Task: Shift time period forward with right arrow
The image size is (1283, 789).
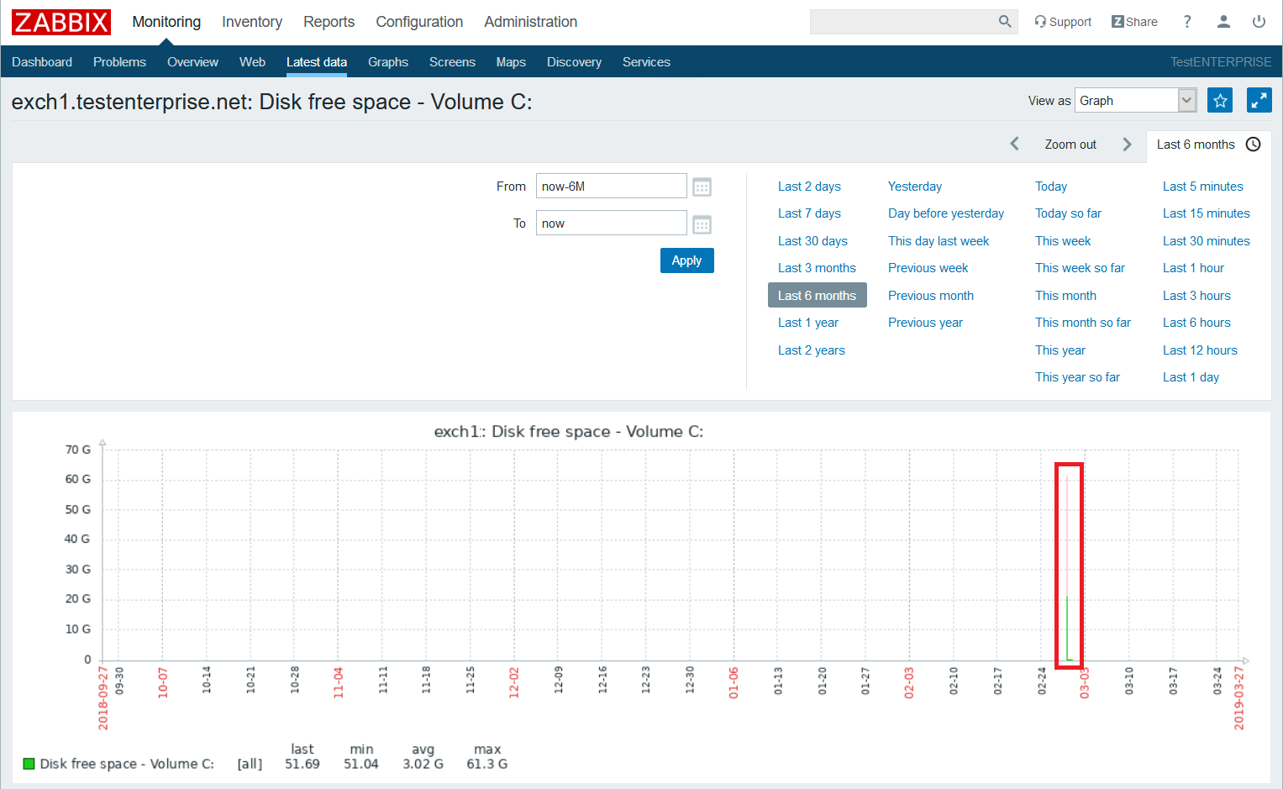Action: pos(1127,145)
